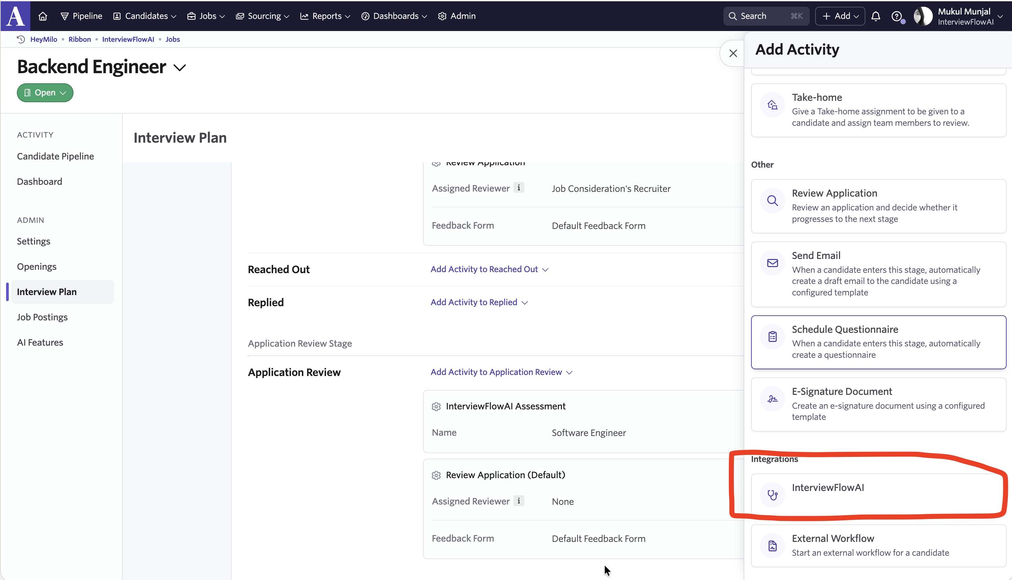
Task: Open the Dashboards menu
Action: click(394, 16)
